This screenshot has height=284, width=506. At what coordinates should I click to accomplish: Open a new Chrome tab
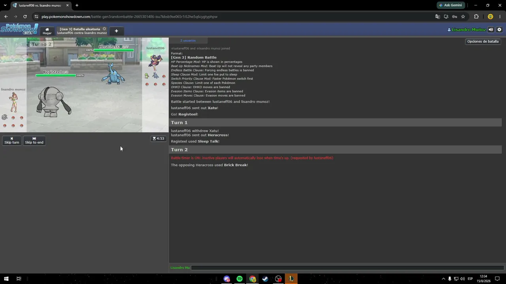click(77, 6)
